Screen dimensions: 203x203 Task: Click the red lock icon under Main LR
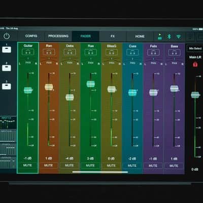(195, 64)
